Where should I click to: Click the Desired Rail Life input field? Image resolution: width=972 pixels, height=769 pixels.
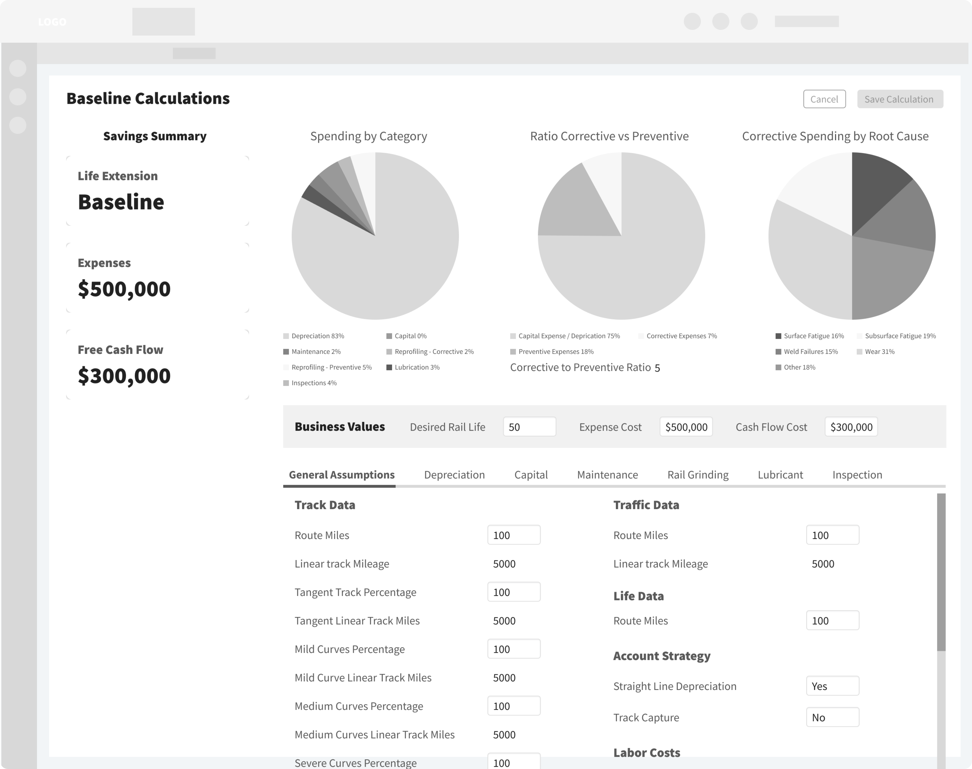tap(529, 427)
